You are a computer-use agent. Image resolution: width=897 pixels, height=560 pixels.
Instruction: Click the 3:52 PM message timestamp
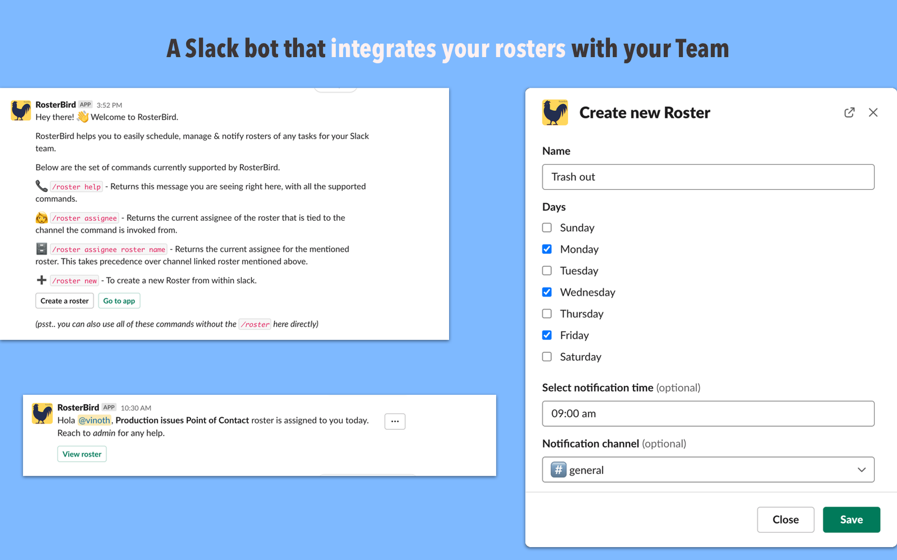(110, 105)
